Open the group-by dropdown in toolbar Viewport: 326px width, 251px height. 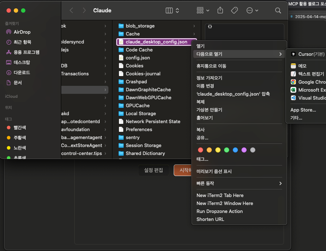[203, 11]
